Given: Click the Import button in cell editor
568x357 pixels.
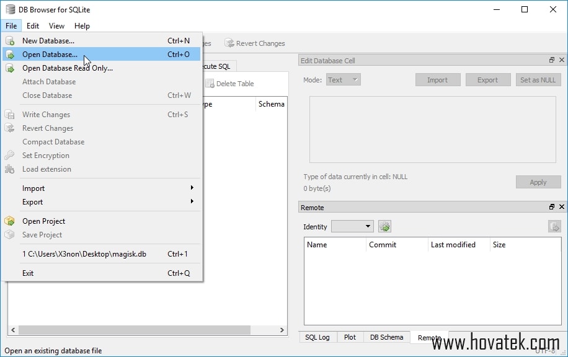Looking at the screenshot, I should [x=438, y=80].
